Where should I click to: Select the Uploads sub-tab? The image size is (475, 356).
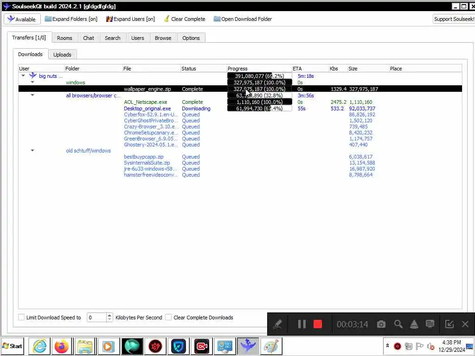tap(63, 55)
